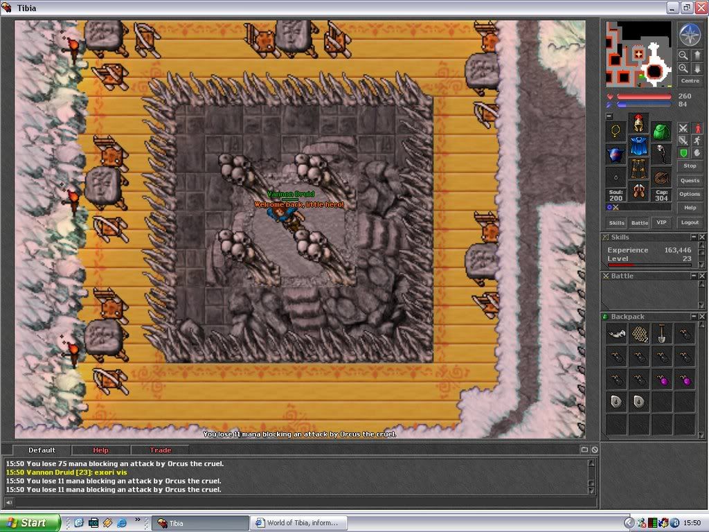Click the chain mesh item with count 2

(x=639, y=334)
